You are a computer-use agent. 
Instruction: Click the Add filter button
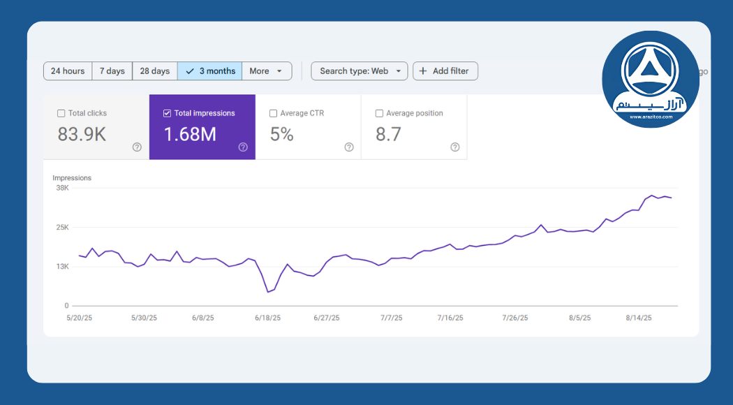[445, 71]
